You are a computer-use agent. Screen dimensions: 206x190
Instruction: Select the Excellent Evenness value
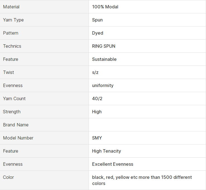tap(113, 164)
